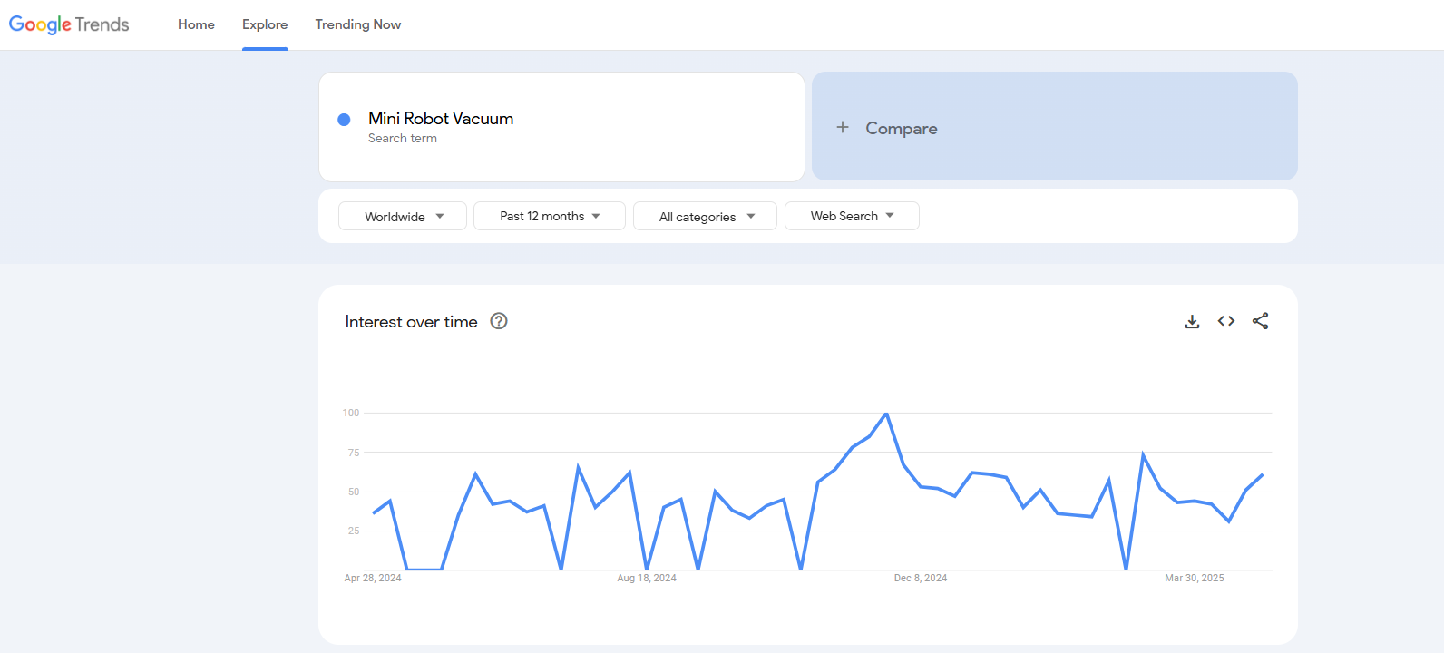Click the peak point at 100 on the chart
The height and width of the screenshot is (653, 1444).
(x=886, y=414)
